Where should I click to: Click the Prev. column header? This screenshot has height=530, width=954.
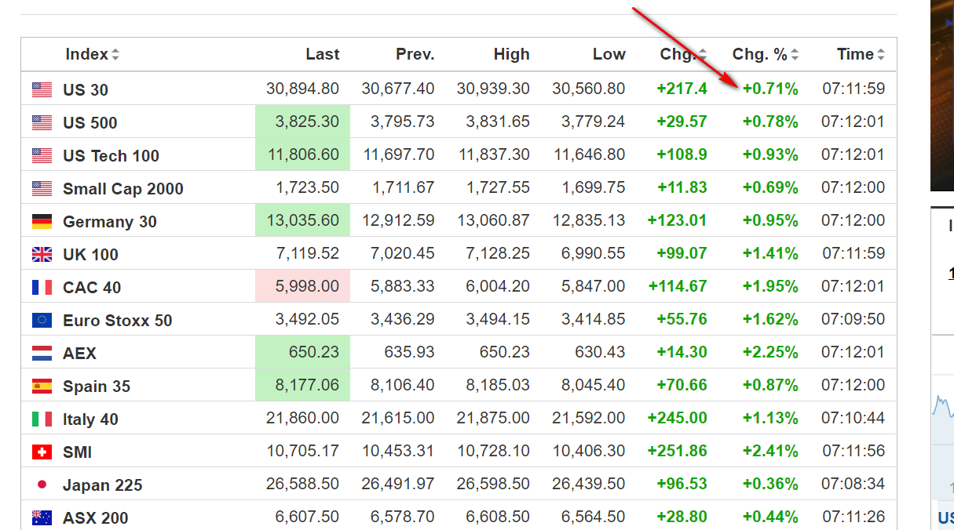click(x=415, y=54)
